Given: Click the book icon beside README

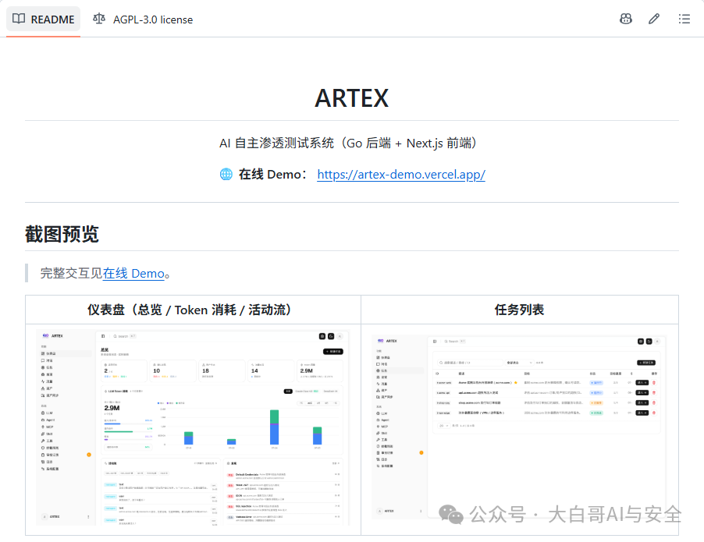Looking at the screenshot, I should click(x=19, y=19).
